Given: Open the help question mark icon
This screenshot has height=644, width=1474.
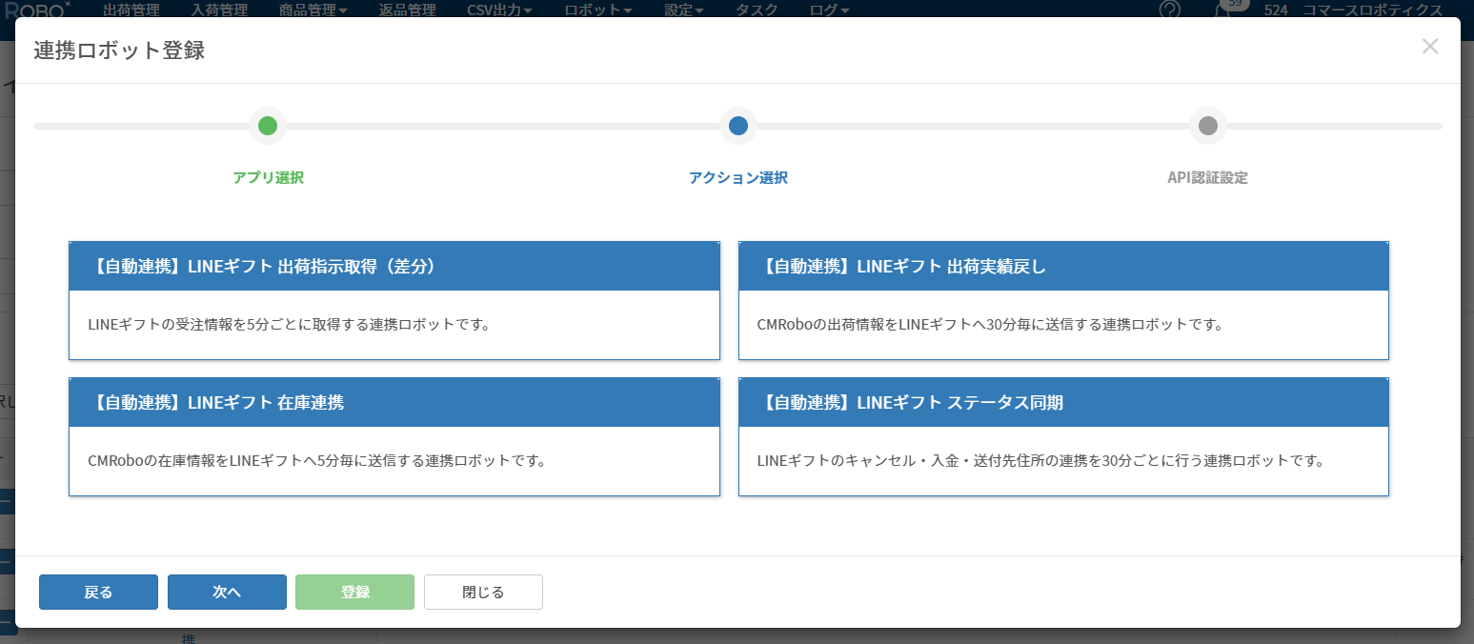Looking at the screenshot, I should point(1169,10).
